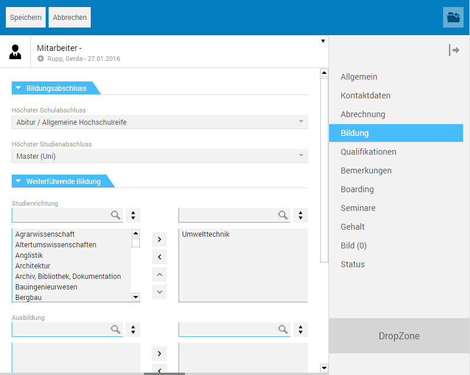
Task: Move Studienrichtung entry up with ^ arrow
Action: click(x=159, y=274)
